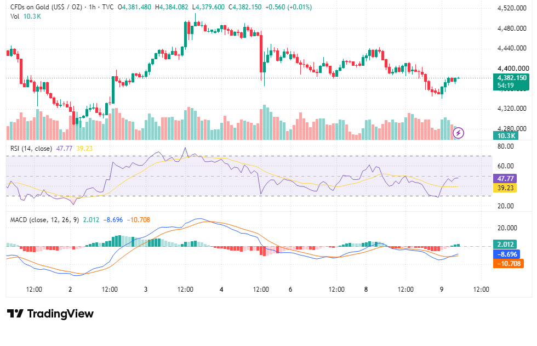Open the MACD (close, 12, 26, 9) legend
This screenshot has width=537, height=346.
44,219
